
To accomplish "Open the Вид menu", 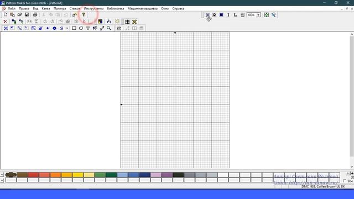I will 35,9.
